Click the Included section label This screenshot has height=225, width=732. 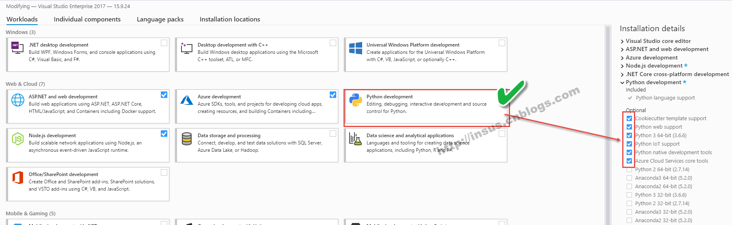point(636,90)
